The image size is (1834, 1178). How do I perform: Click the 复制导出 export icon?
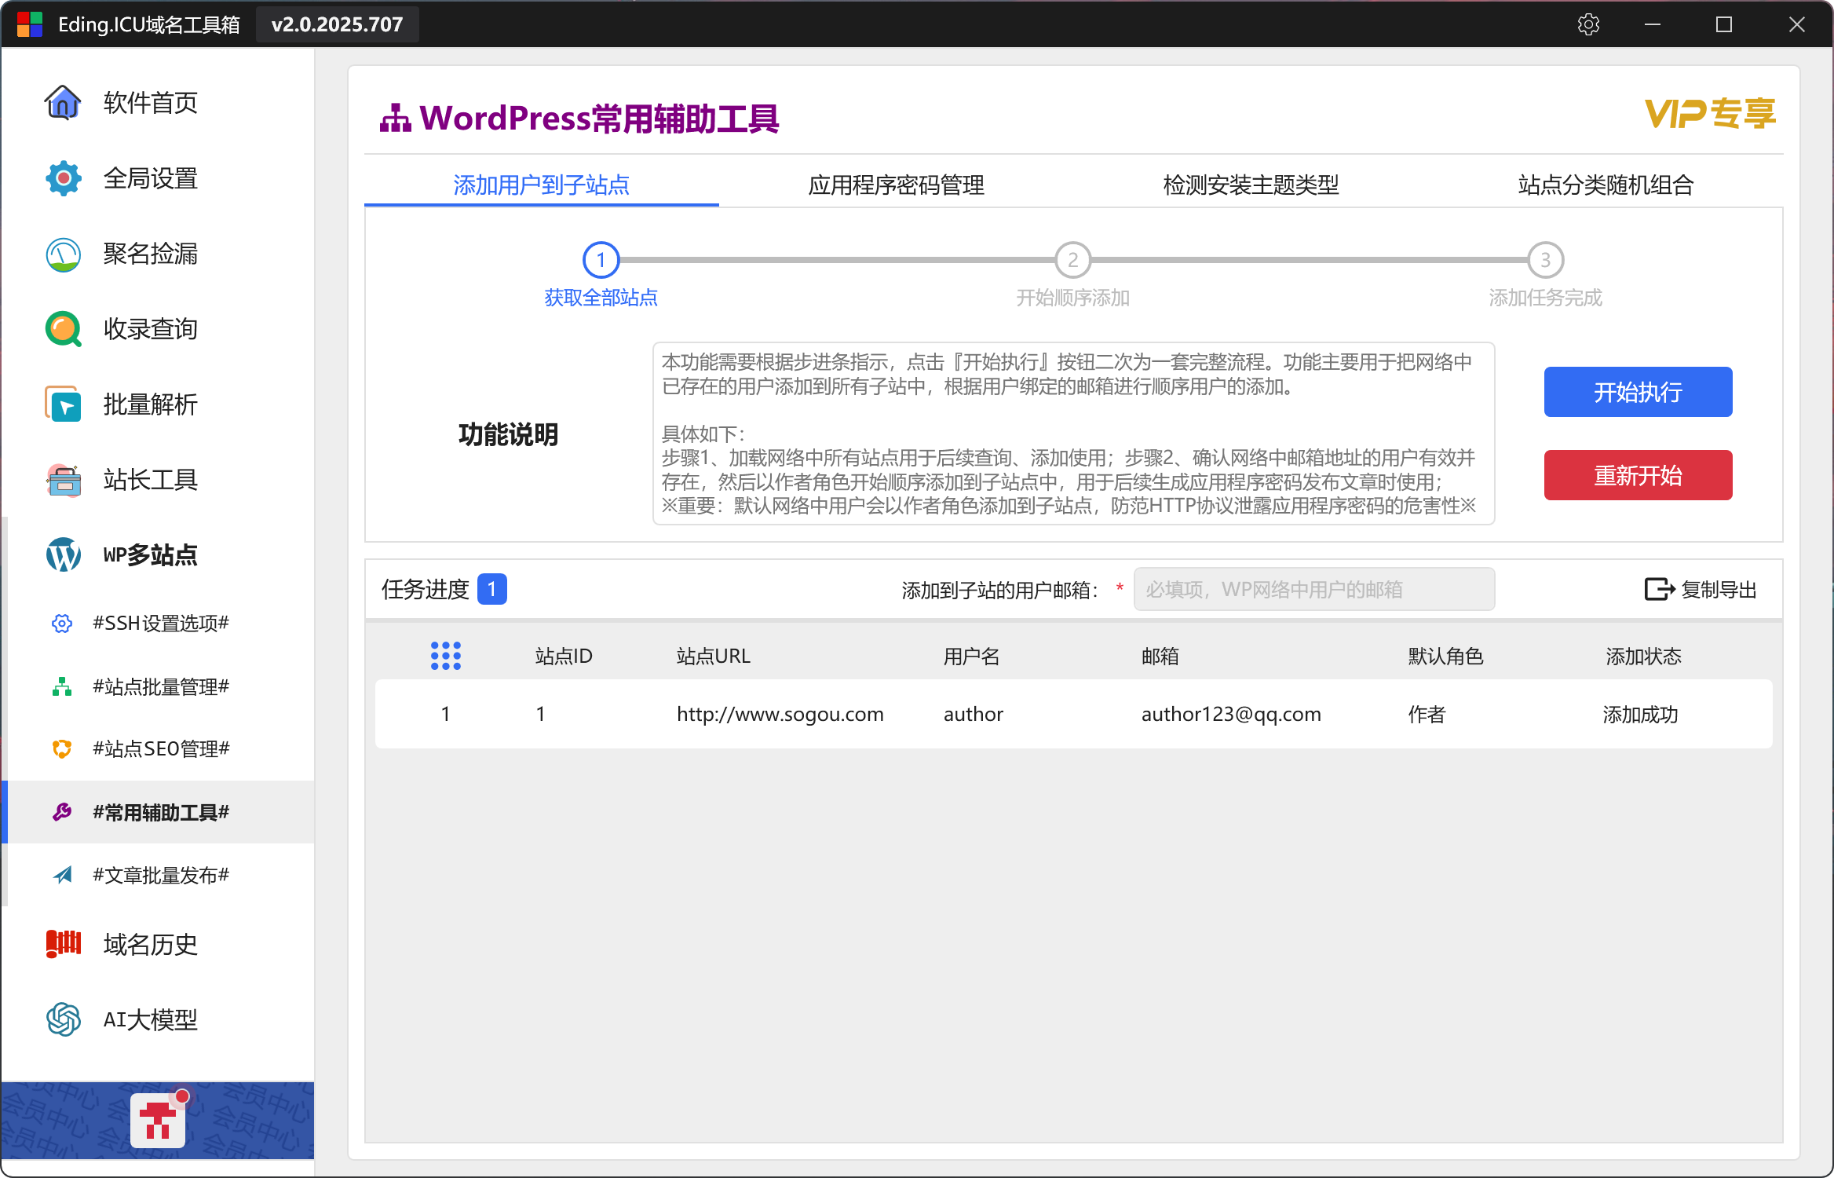coord(1660,589)
